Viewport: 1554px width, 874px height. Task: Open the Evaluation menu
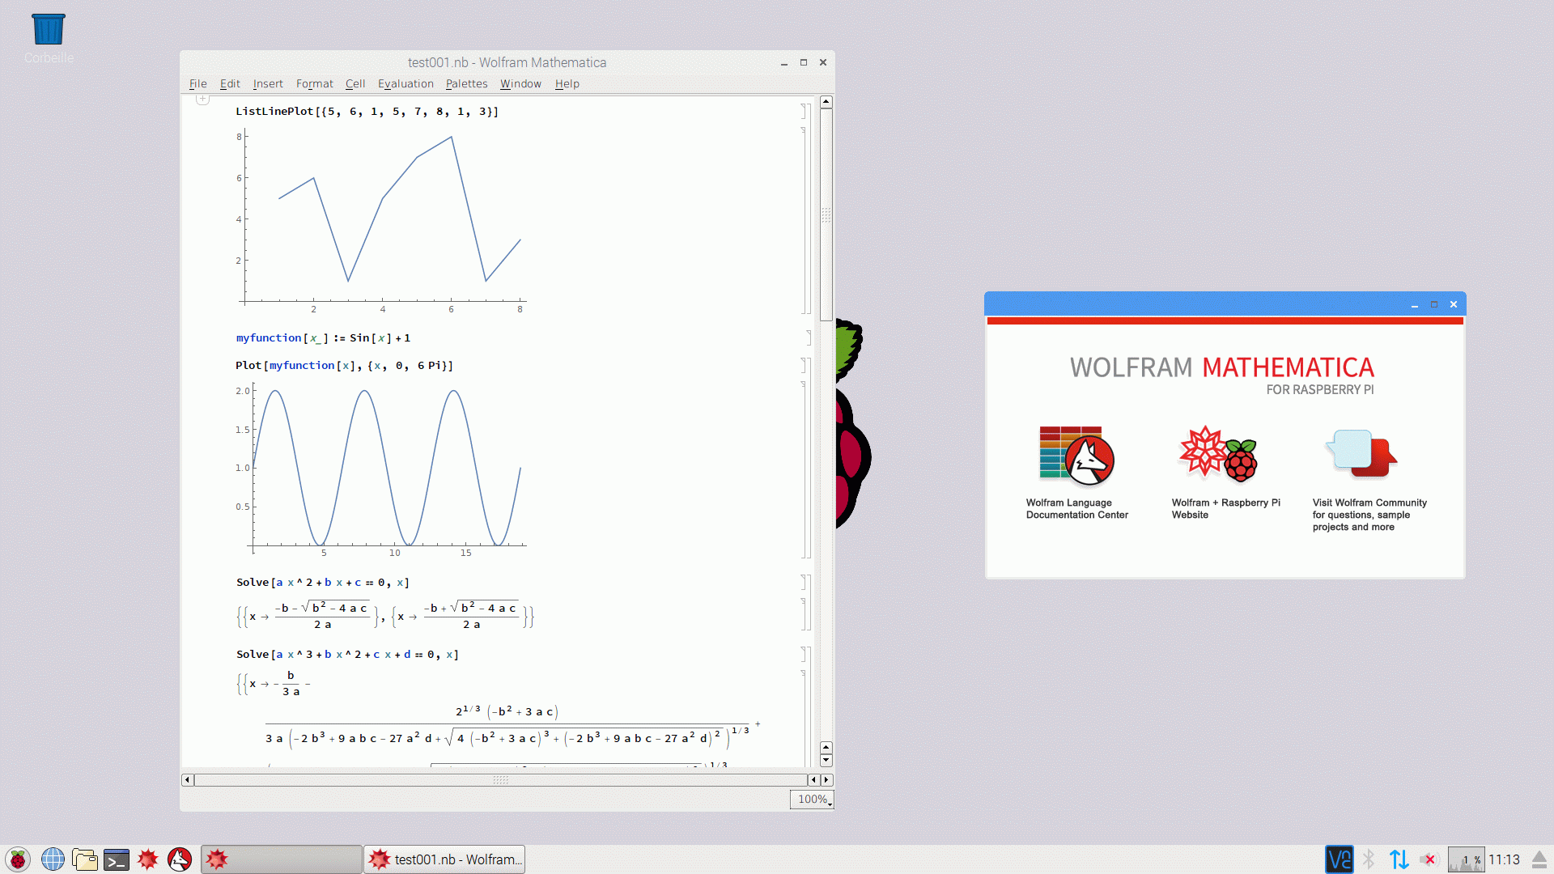click(x=405, y=83)
